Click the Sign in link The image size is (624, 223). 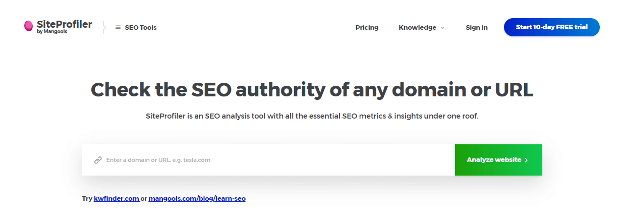tap(477, 28)
